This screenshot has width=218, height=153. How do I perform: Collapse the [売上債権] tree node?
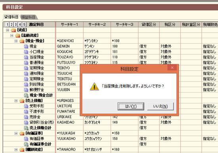coord(16,101)
